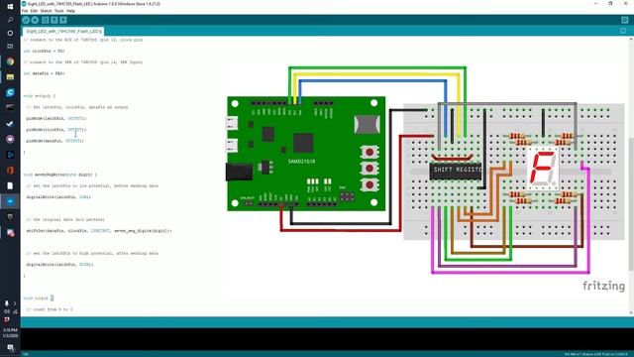The image size is (634, 357).
Task: Open the white checkmark app in taskbar
Action: click(10, 123)
